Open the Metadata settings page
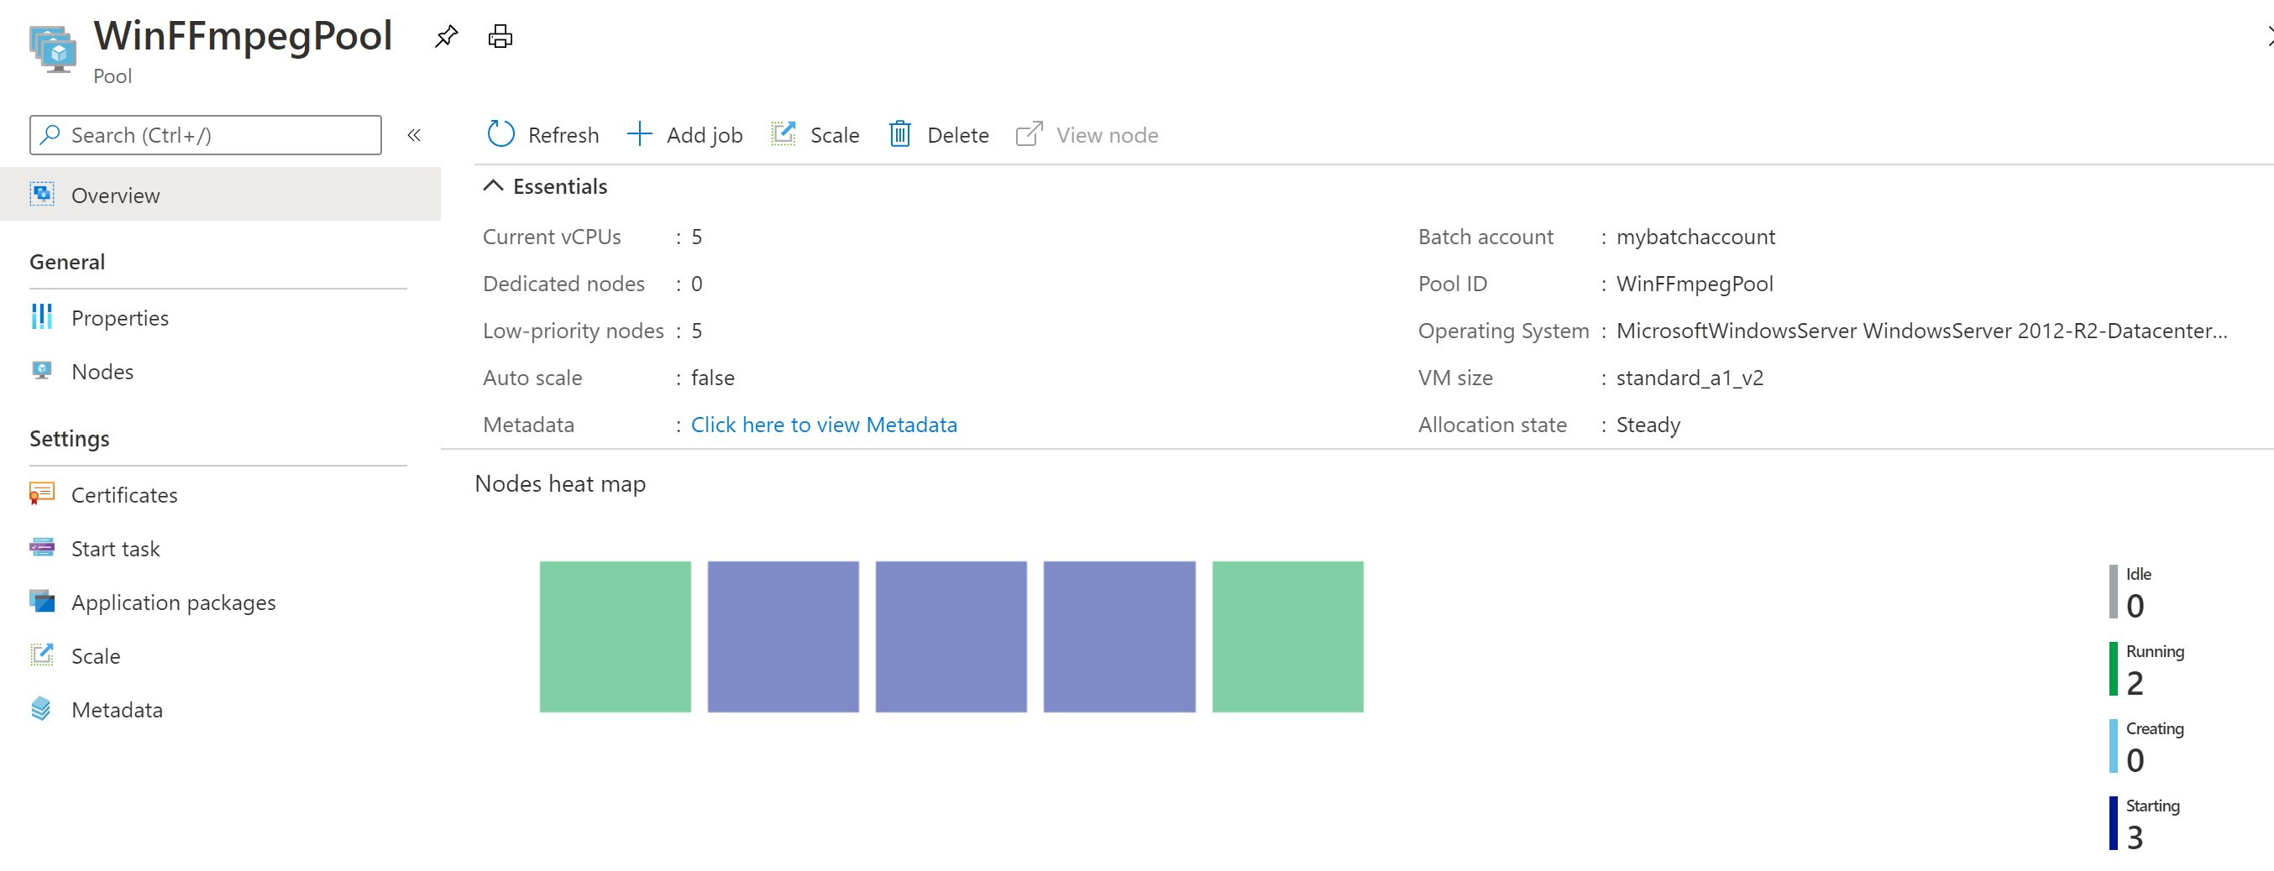The width and height of the screenshot is (2274, 871). [117, 708]
